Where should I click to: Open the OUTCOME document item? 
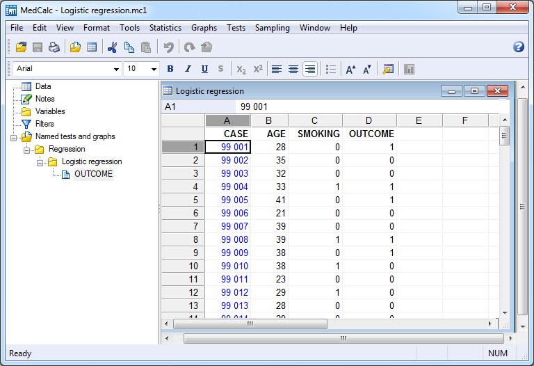coord(93,174)
